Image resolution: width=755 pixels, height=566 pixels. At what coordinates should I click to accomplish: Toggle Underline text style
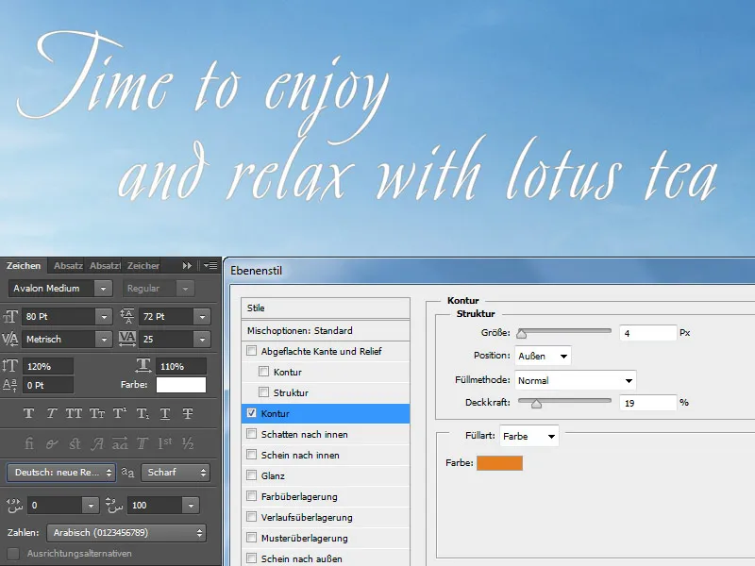164,413
